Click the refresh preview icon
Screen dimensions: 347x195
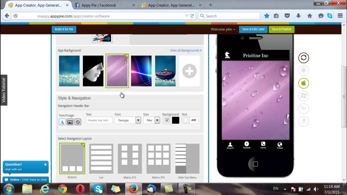pos(304,58)
